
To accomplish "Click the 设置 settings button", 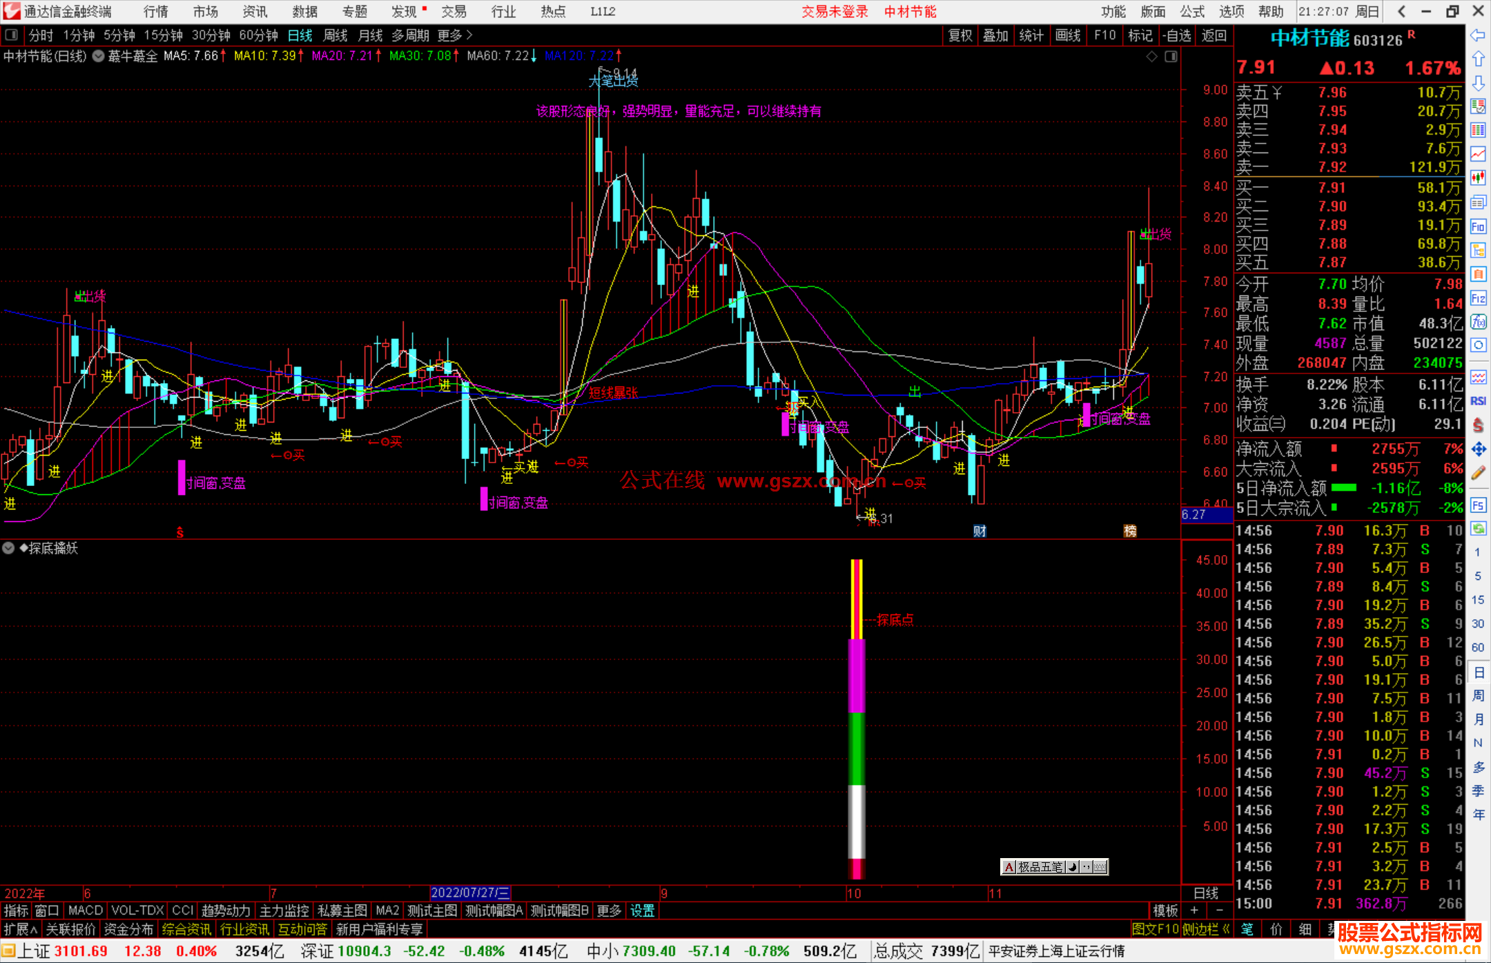I will click(x=642, y=911).
